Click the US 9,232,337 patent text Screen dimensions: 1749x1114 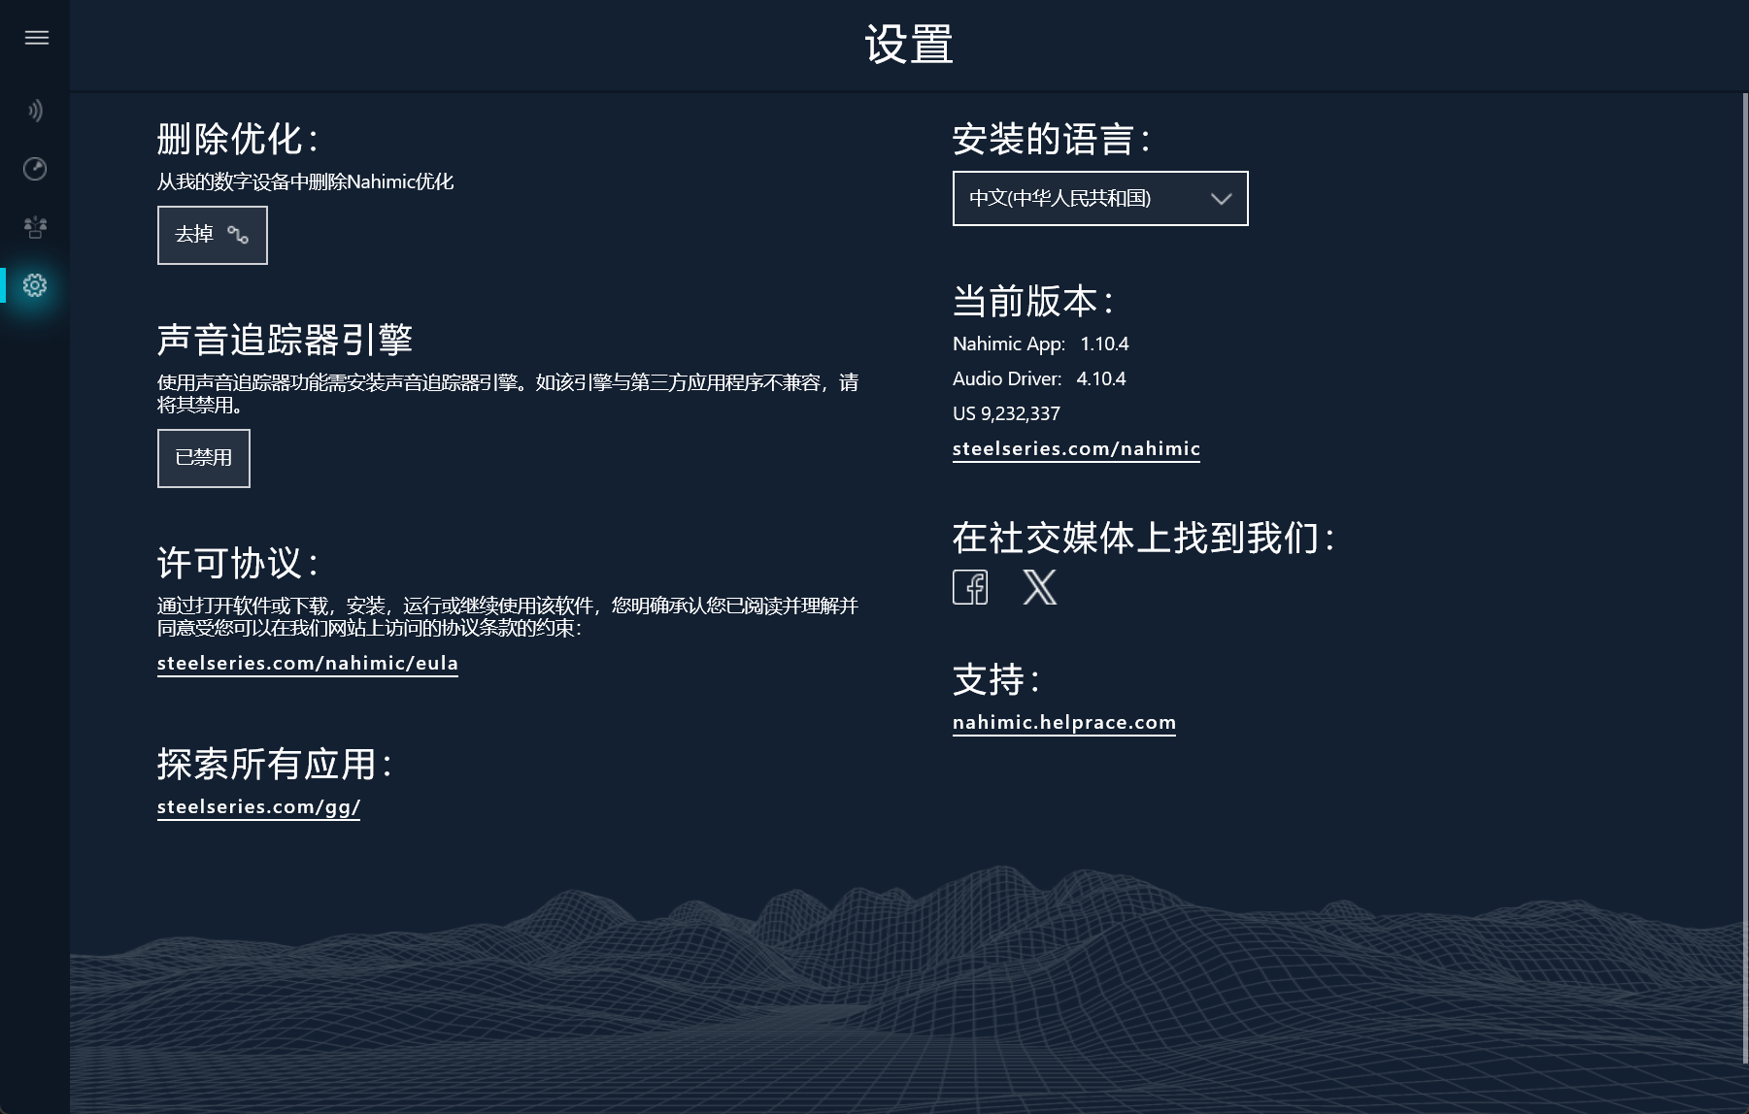(1006, 414)
